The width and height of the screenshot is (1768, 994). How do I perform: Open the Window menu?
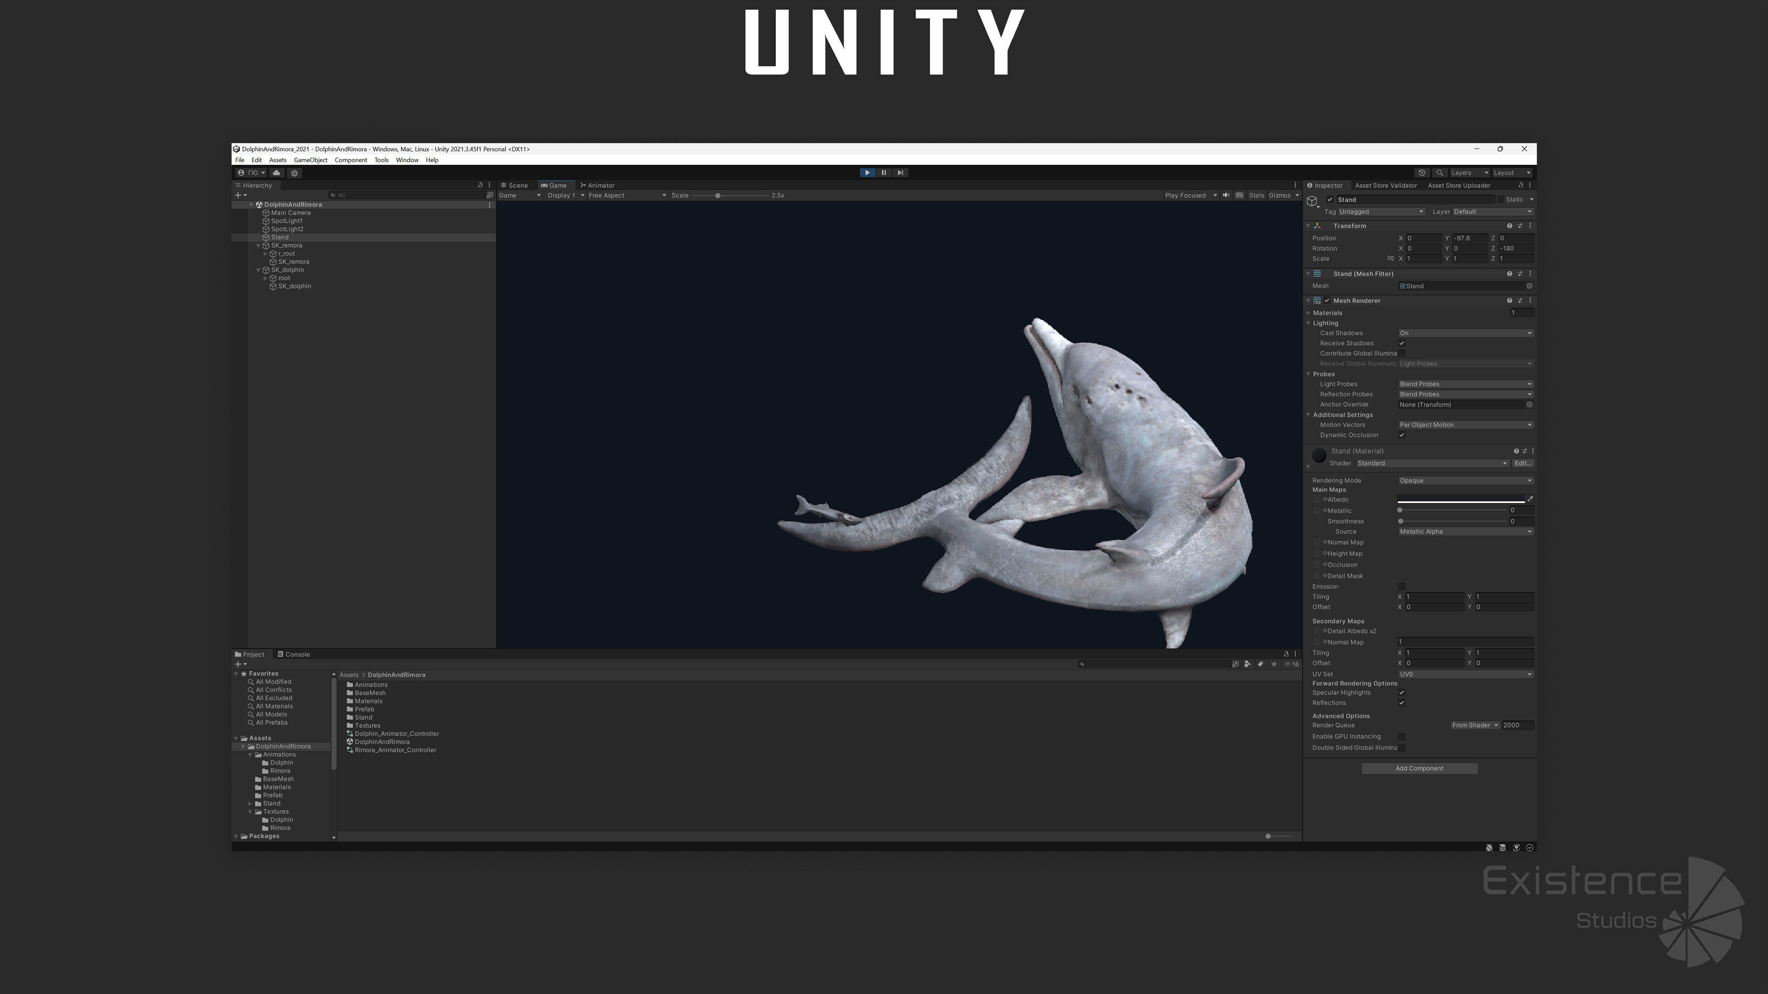407,161
